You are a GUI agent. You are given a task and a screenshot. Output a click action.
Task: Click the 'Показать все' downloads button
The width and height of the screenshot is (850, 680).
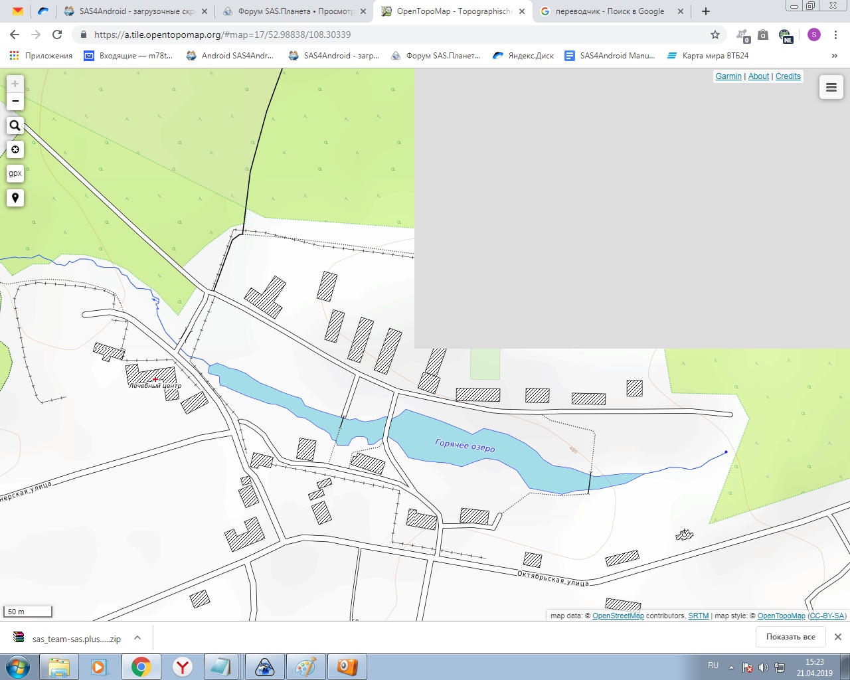click(x=790, y=637)
